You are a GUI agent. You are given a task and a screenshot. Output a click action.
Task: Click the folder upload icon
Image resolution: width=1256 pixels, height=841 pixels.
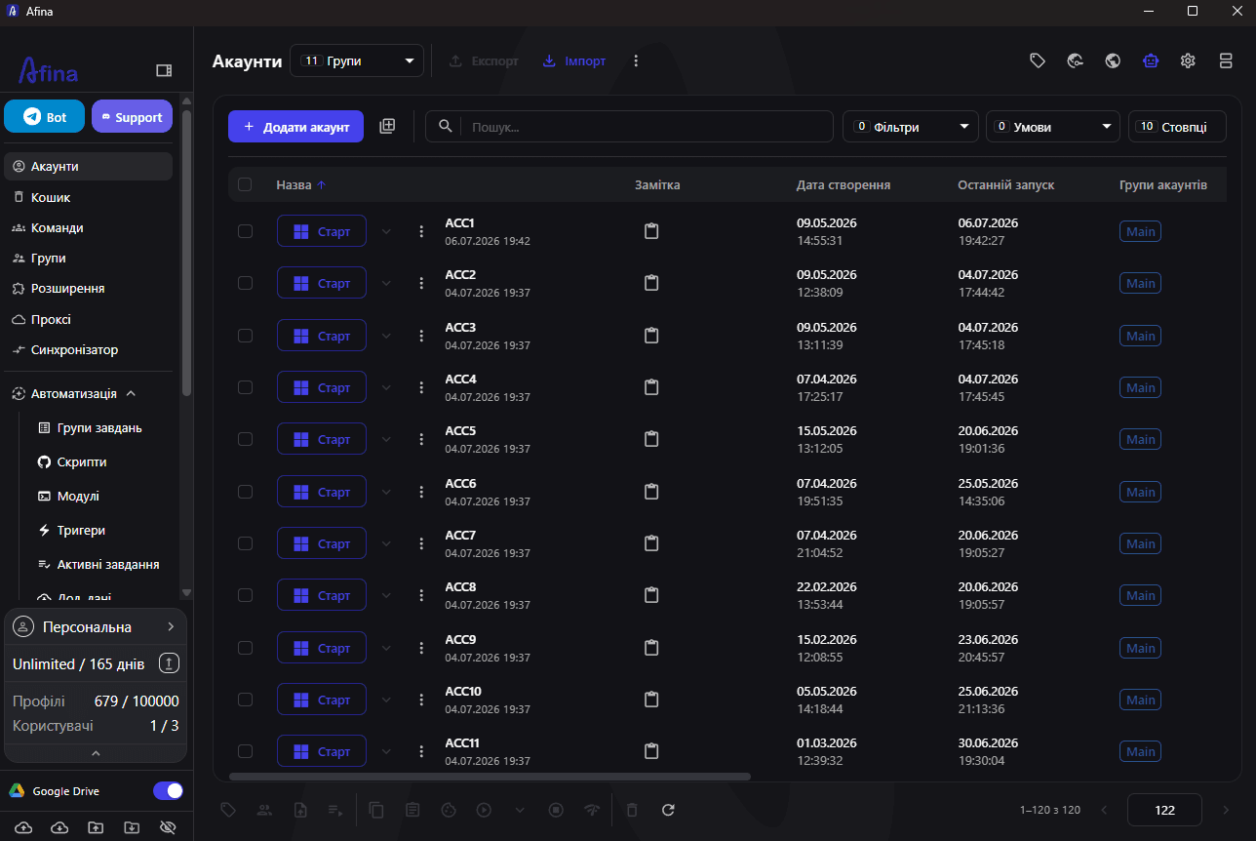click(x=96, y=827)
